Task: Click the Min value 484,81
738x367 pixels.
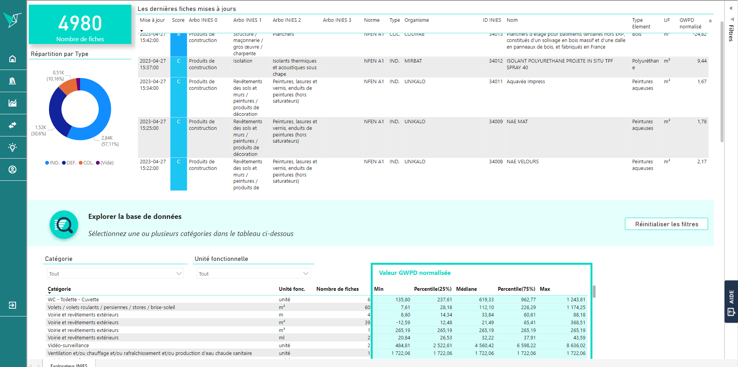Action: (403, 346)
